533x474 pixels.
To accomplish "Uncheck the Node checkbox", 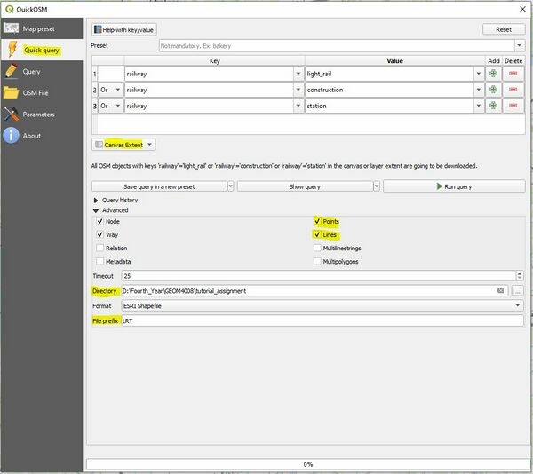I will [99, 221].
